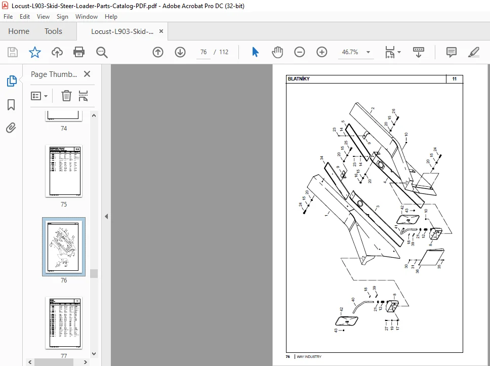Open the Sign menu
Image resolution: width=490 pixels, height=366 pixels.
(x=62, y=17)
